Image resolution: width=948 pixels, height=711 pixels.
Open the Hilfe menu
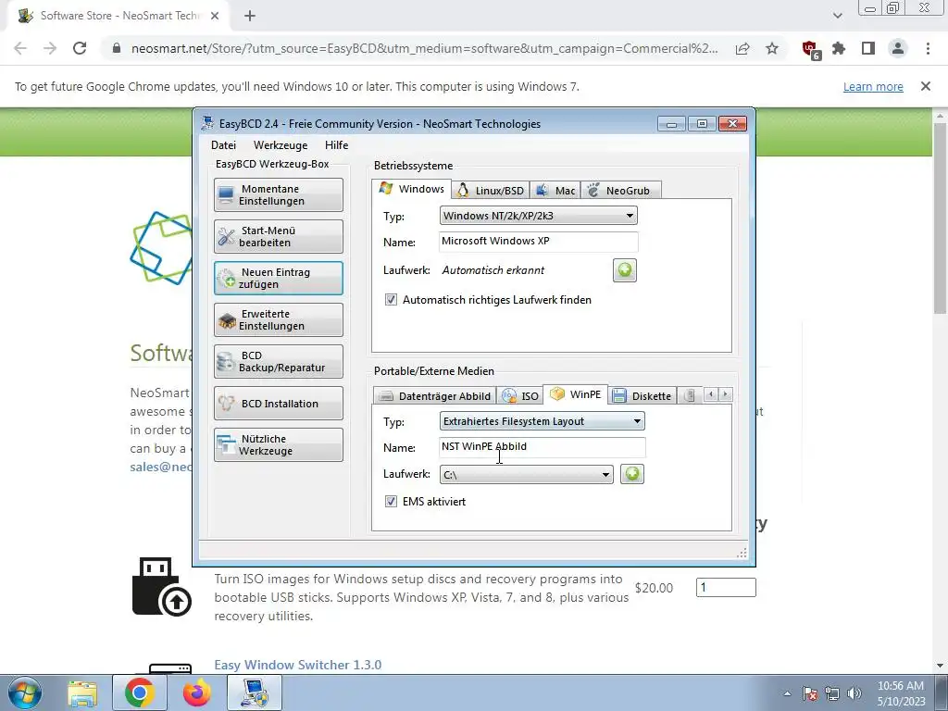point(336,145)
